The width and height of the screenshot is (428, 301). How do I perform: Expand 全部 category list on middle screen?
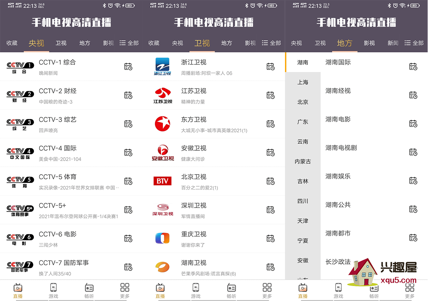(x=271, y=43)
